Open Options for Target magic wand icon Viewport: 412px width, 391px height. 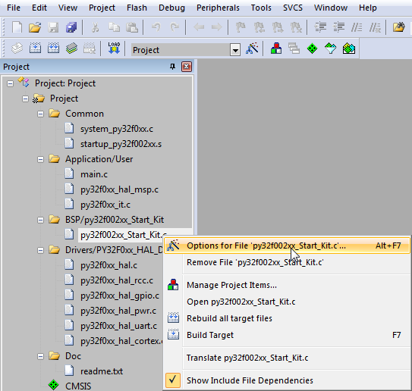pos(252,48)
